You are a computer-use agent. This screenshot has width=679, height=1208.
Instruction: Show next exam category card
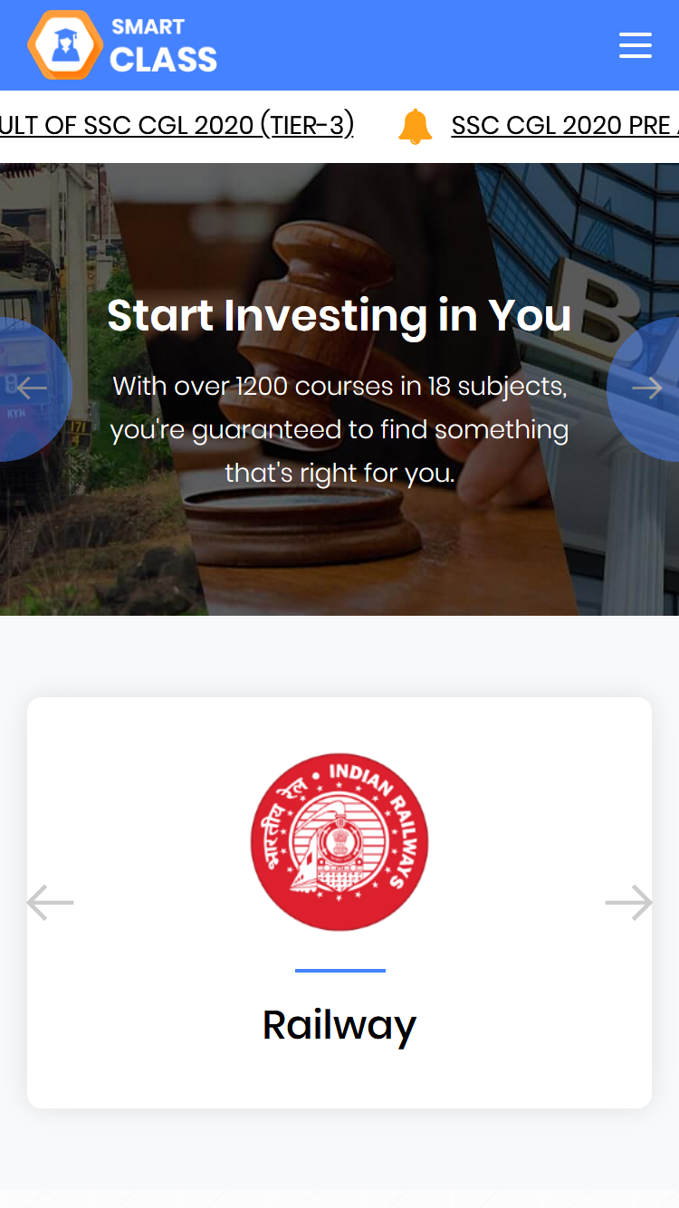[x=629, y=903]
